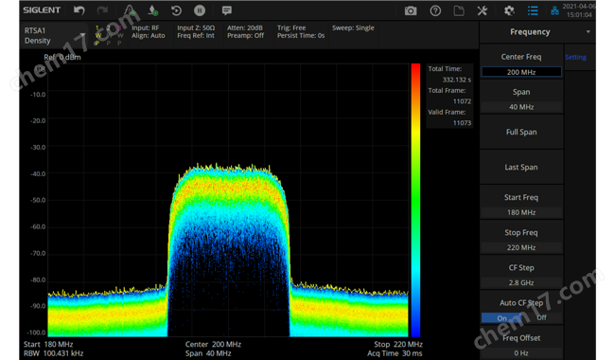Toggle the blue menu list icon
The height and width of the screenshot is (360, 615).
click(x=533, y=10)
